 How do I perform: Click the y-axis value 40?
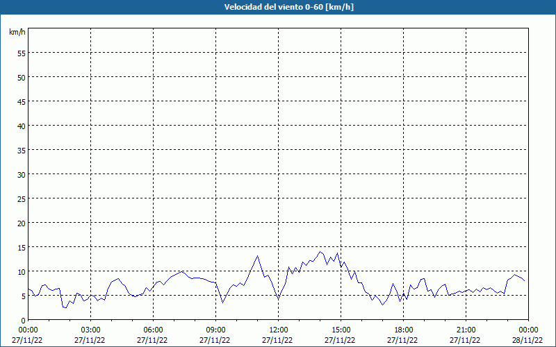pos(22,126)
